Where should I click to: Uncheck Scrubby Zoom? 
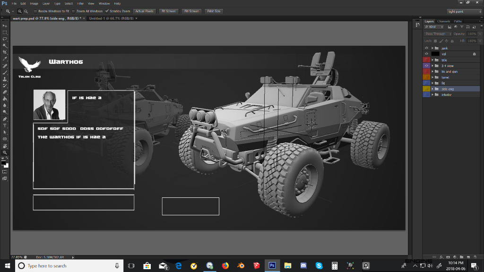(x=107, y=11)
